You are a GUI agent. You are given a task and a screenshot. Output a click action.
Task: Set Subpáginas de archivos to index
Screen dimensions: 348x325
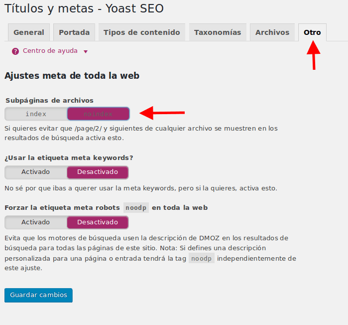coord(36,114)
